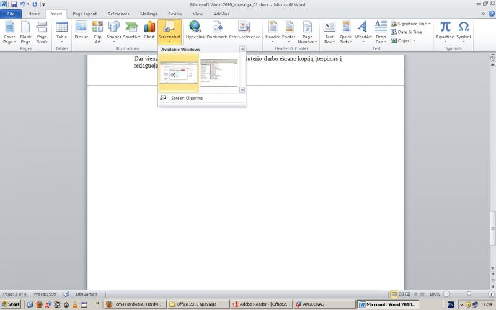Insert a Blank Page
This screenshot has width=496, height=310.
tap(25, 33)
